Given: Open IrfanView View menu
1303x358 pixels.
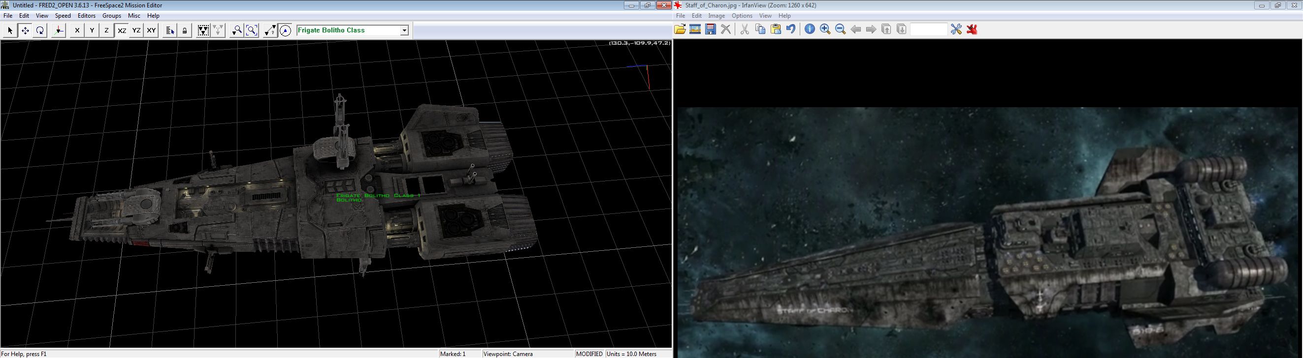Looking at the screenshot, I should tap(765, 16).
